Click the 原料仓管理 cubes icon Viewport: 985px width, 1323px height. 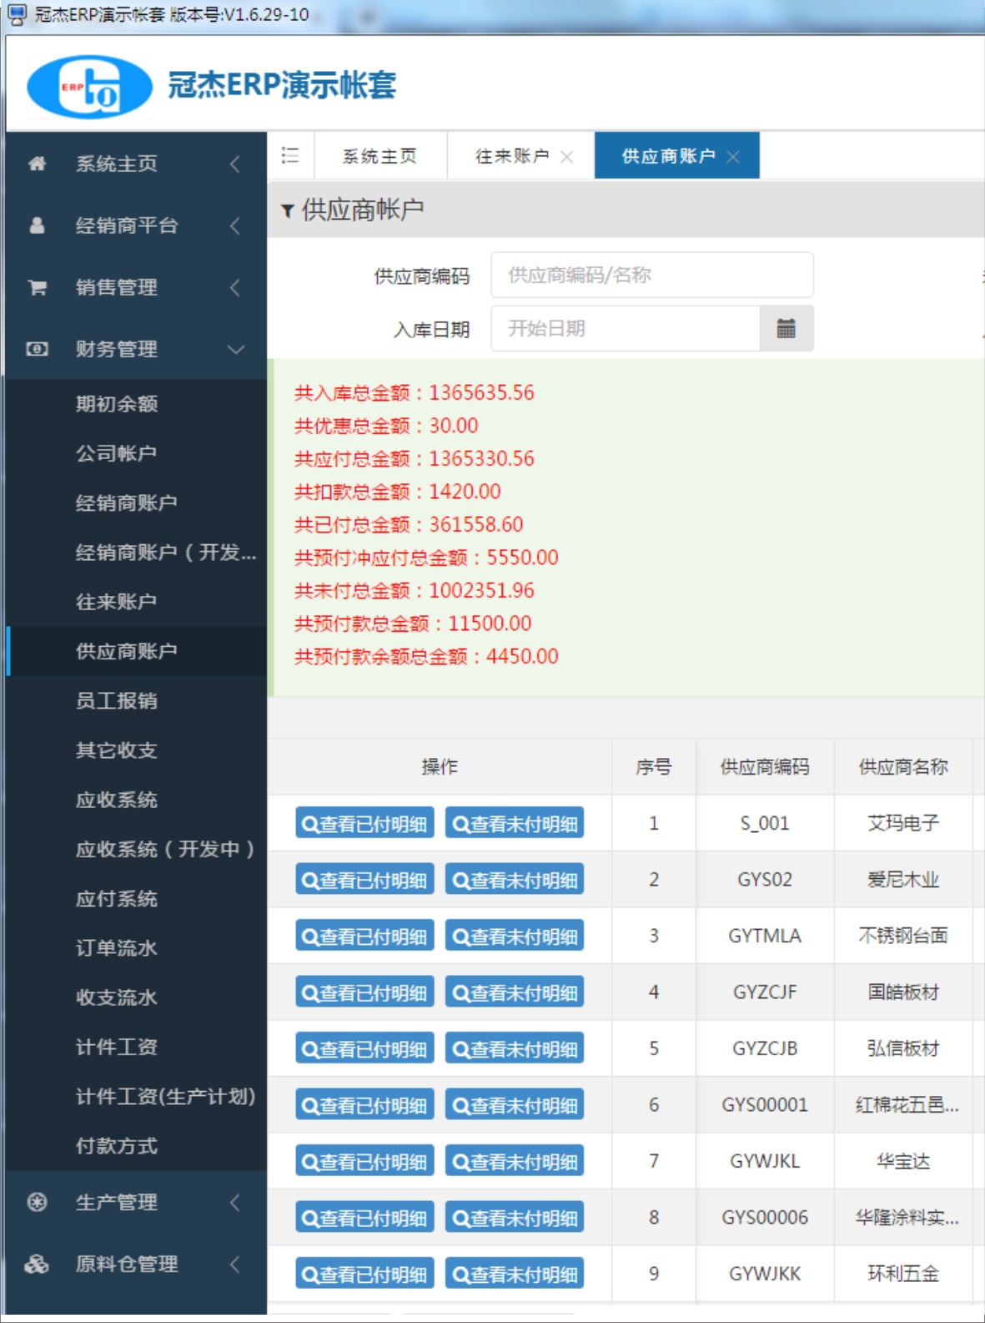point(37,1264)
